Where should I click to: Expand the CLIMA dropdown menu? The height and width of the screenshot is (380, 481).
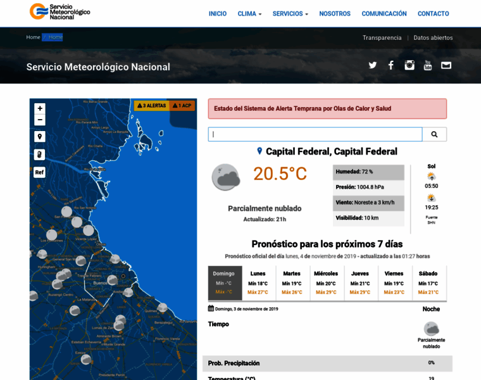click(249, 14)
